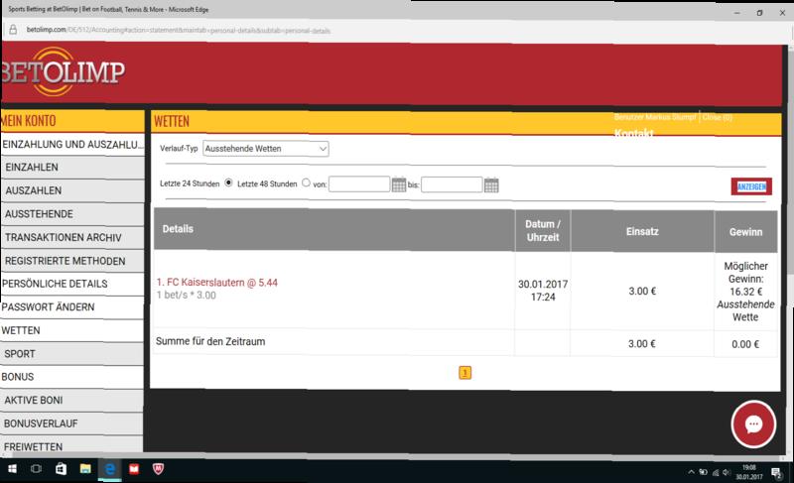
Task: Open the Verlauf-Typ 'Ausstehende Wetten' dropdown
Action: click(x=266, y=149)
